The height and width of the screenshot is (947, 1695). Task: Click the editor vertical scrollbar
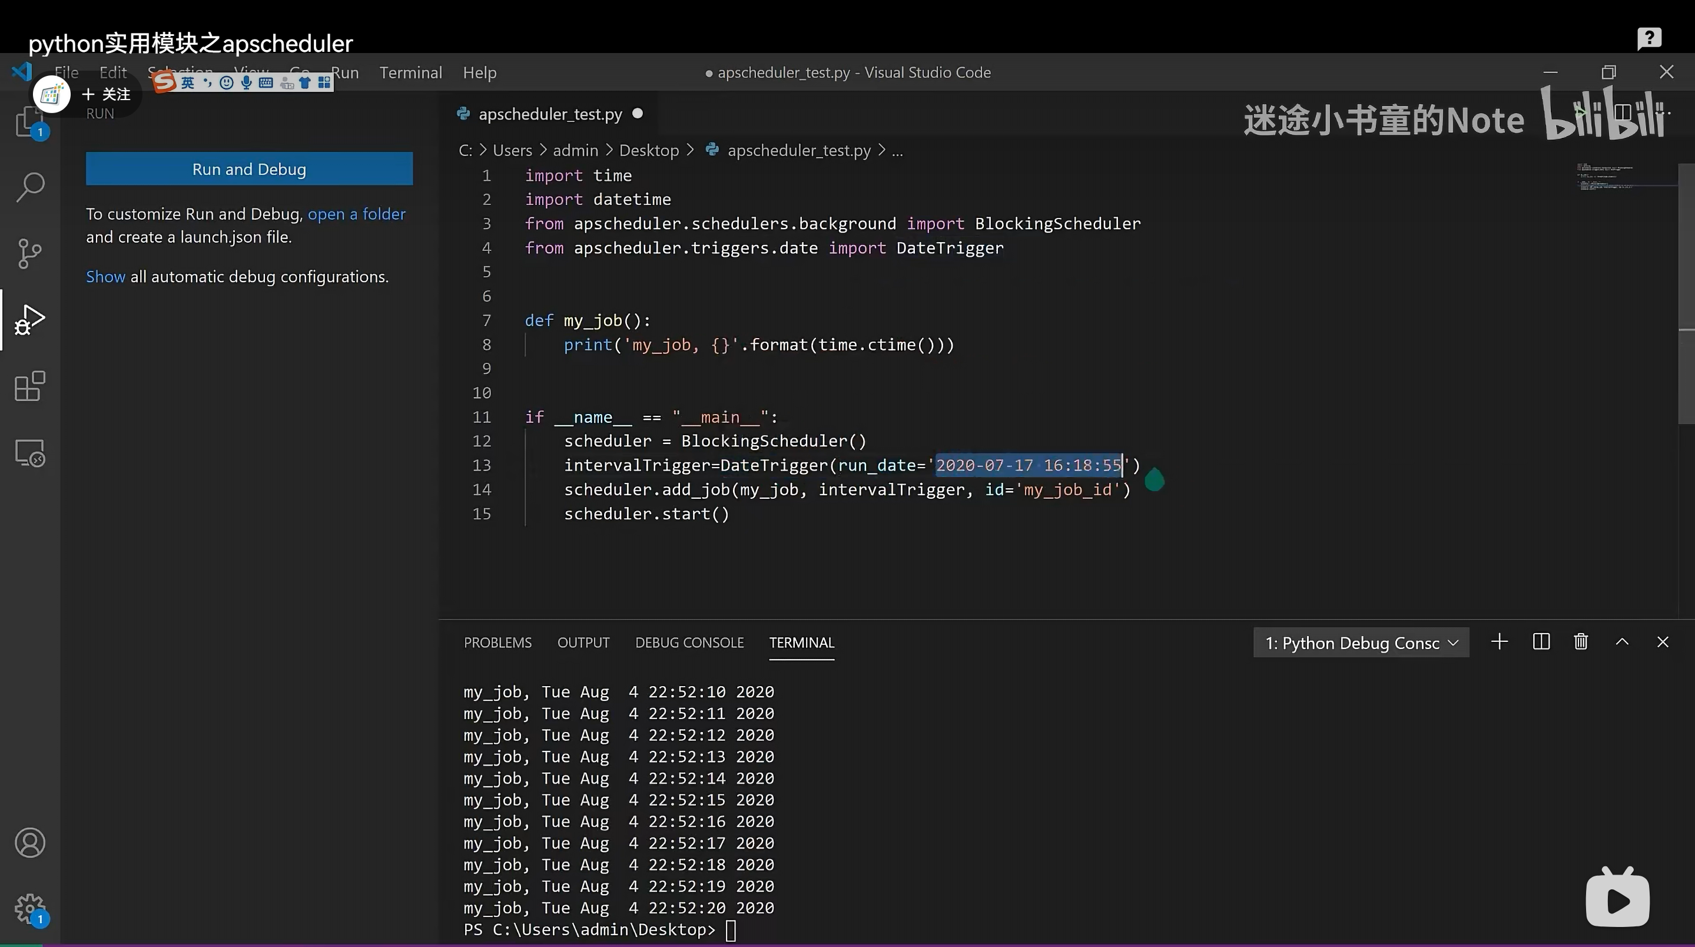click(x=1686, y=296)
